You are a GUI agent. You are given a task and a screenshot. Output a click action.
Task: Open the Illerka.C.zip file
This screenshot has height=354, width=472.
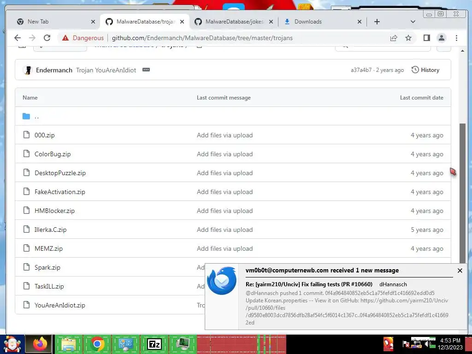coord(51,230)
